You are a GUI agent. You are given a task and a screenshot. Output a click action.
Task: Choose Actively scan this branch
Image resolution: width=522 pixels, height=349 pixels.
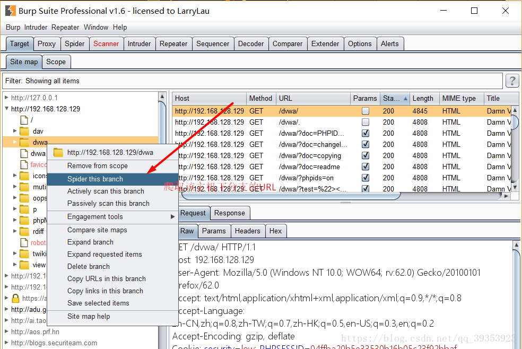[112, 191]
